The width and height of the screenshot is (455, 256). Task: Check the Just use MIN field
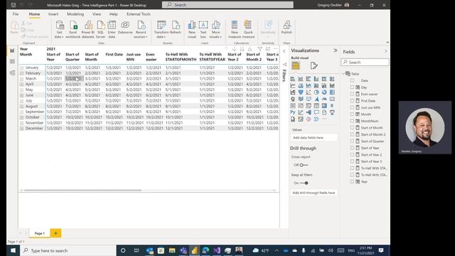[x=352, y=107]
